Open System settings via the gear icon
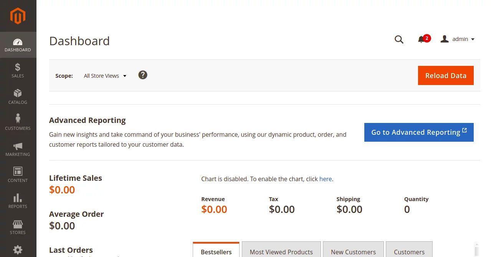The height and width of the screenshot is (257, 491). click(x=18, y=250)
